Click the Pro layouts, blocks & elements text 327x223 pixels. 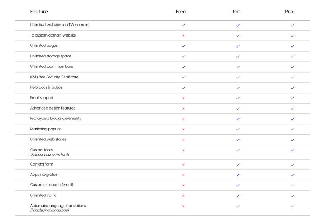pos(55,118)
